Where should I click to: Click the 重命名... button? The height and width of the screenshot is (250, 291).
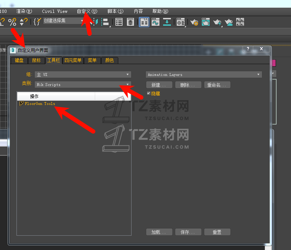click(x=217, y=85)
